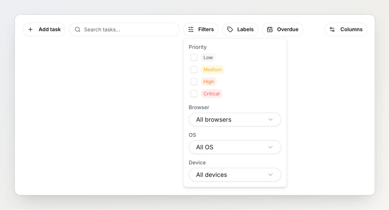Click the settings icon on Columns
Viewport: 389px width, 210px height.
point(332,30)
